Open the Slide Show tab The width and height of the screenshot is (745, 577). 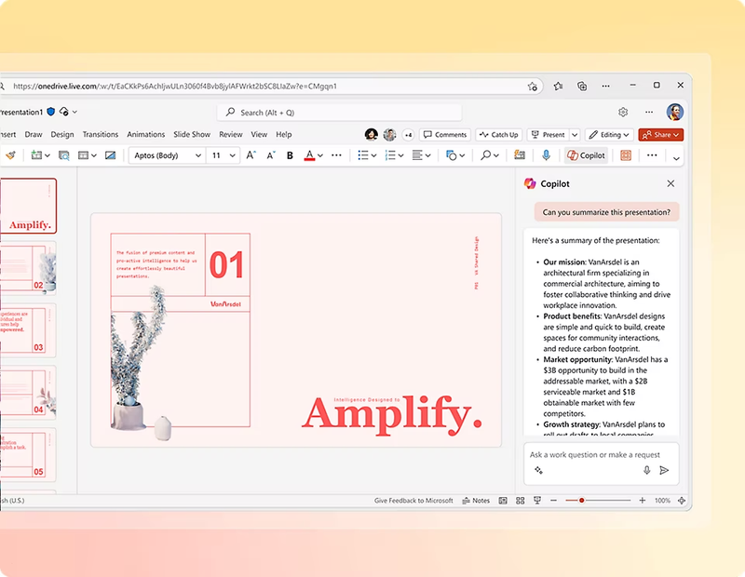pos(192,134)
